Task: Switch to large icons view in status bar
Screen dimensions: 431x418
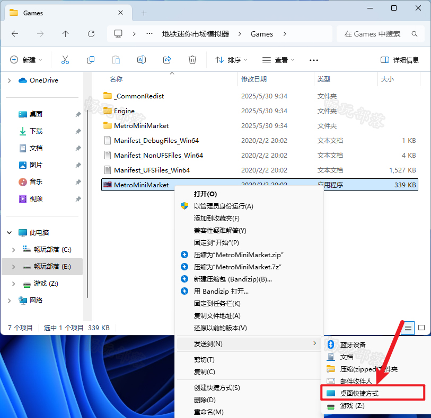Action: (421, 328)
